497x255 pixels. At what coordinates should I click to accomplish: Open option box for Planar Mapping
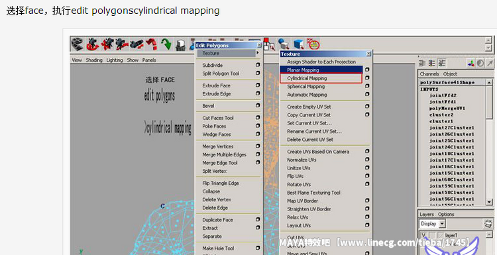click(367, 70)
